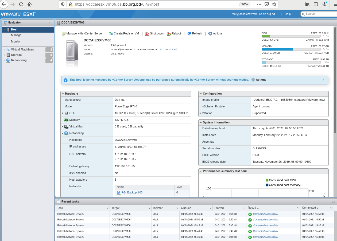Sort tasks by the Completed column
Image resolution: width=337 pixels, height=241 pixels.
point(309,208)
